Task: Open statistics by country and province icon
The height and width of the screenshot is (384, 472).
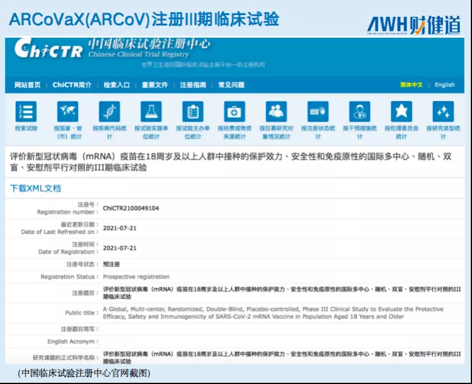Action: tap(68, 111)
